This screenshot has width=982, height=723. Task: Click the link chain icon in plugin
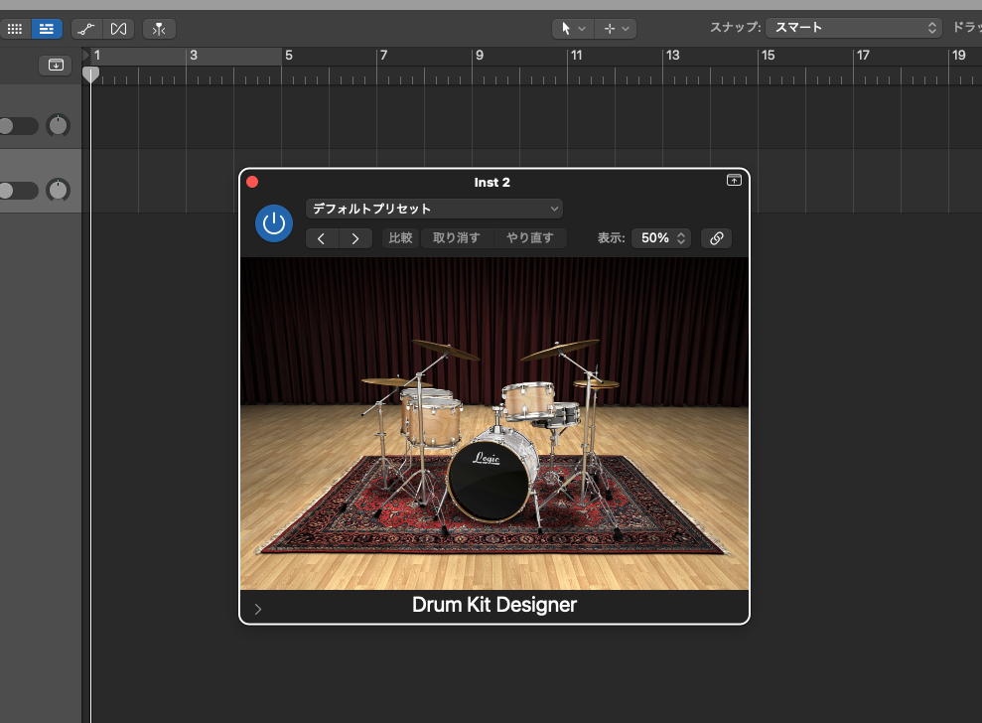(x=716, y=238)
